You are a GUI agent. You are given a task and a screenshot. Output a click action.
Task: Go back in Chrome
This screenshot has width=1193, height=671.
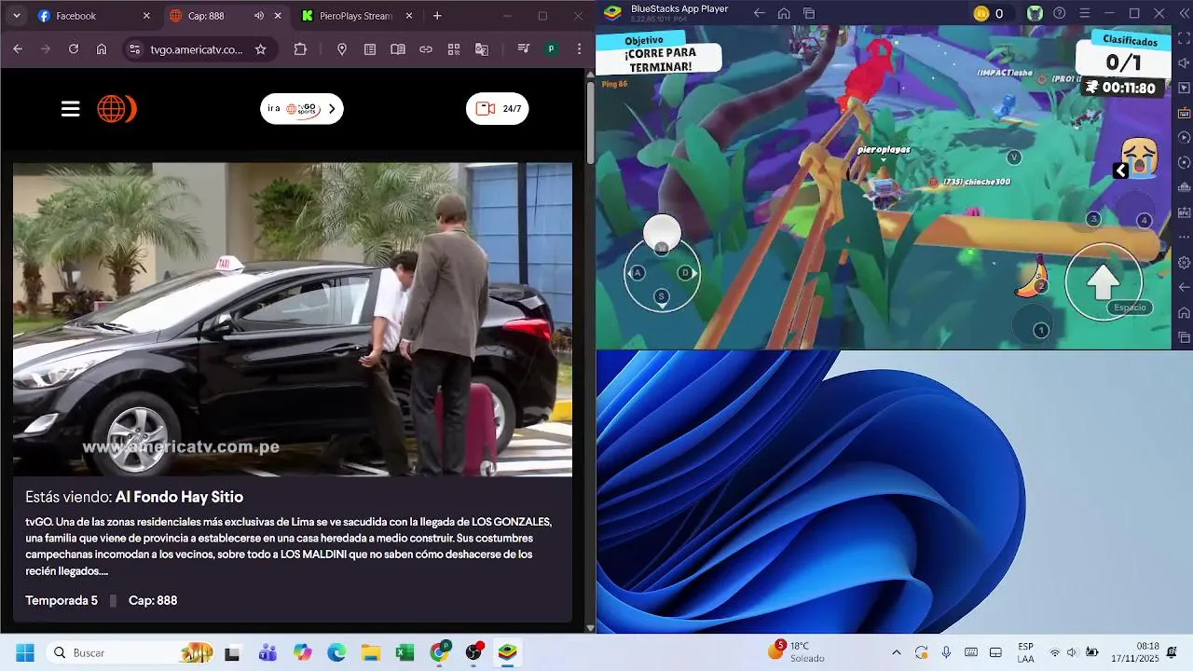(x=18, y=49)
